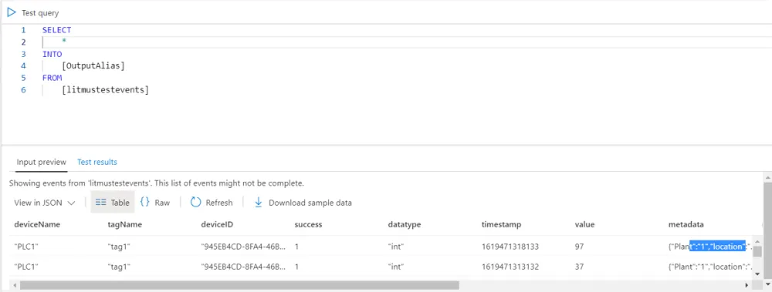The image size is (772, 292).
Task: Click the FROM keyword on line 5
Action: click(52, 78)
